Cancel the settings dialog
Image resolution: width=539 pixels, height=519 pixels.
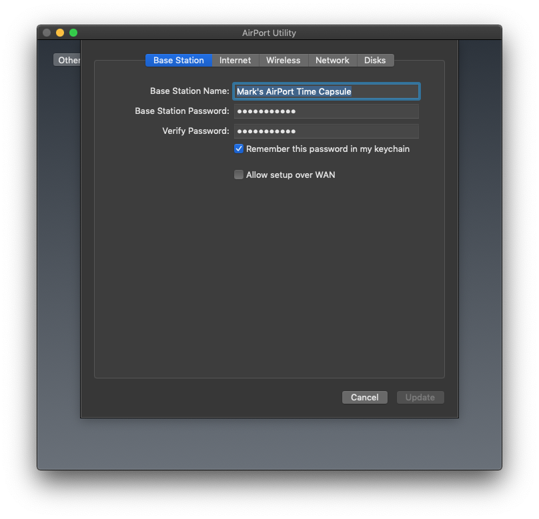(365, 398)
